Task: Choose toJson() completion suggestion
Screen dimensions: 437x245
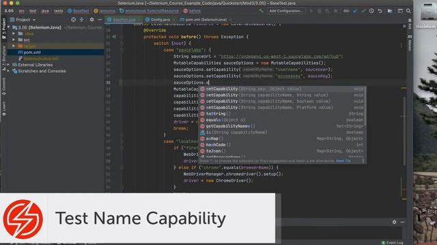Action: tap(282, 151)
